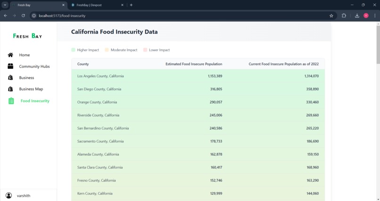Click the Lower Impact pink swatch
This screenshot has height=201, width=380.
145,50
